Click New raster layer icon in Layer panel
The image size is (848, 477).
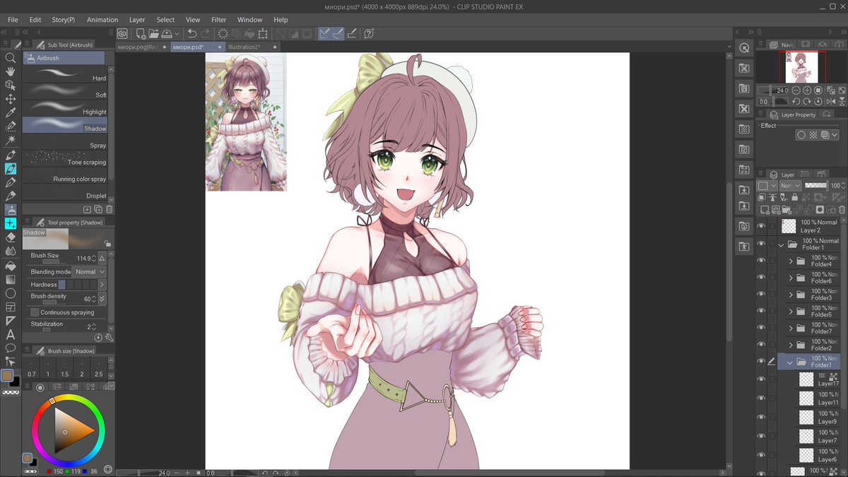pos(764,210)
